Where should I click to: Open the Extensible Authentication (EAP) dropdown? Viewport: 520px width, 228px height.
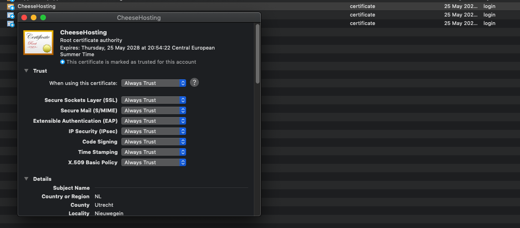[x=153, y=121]
